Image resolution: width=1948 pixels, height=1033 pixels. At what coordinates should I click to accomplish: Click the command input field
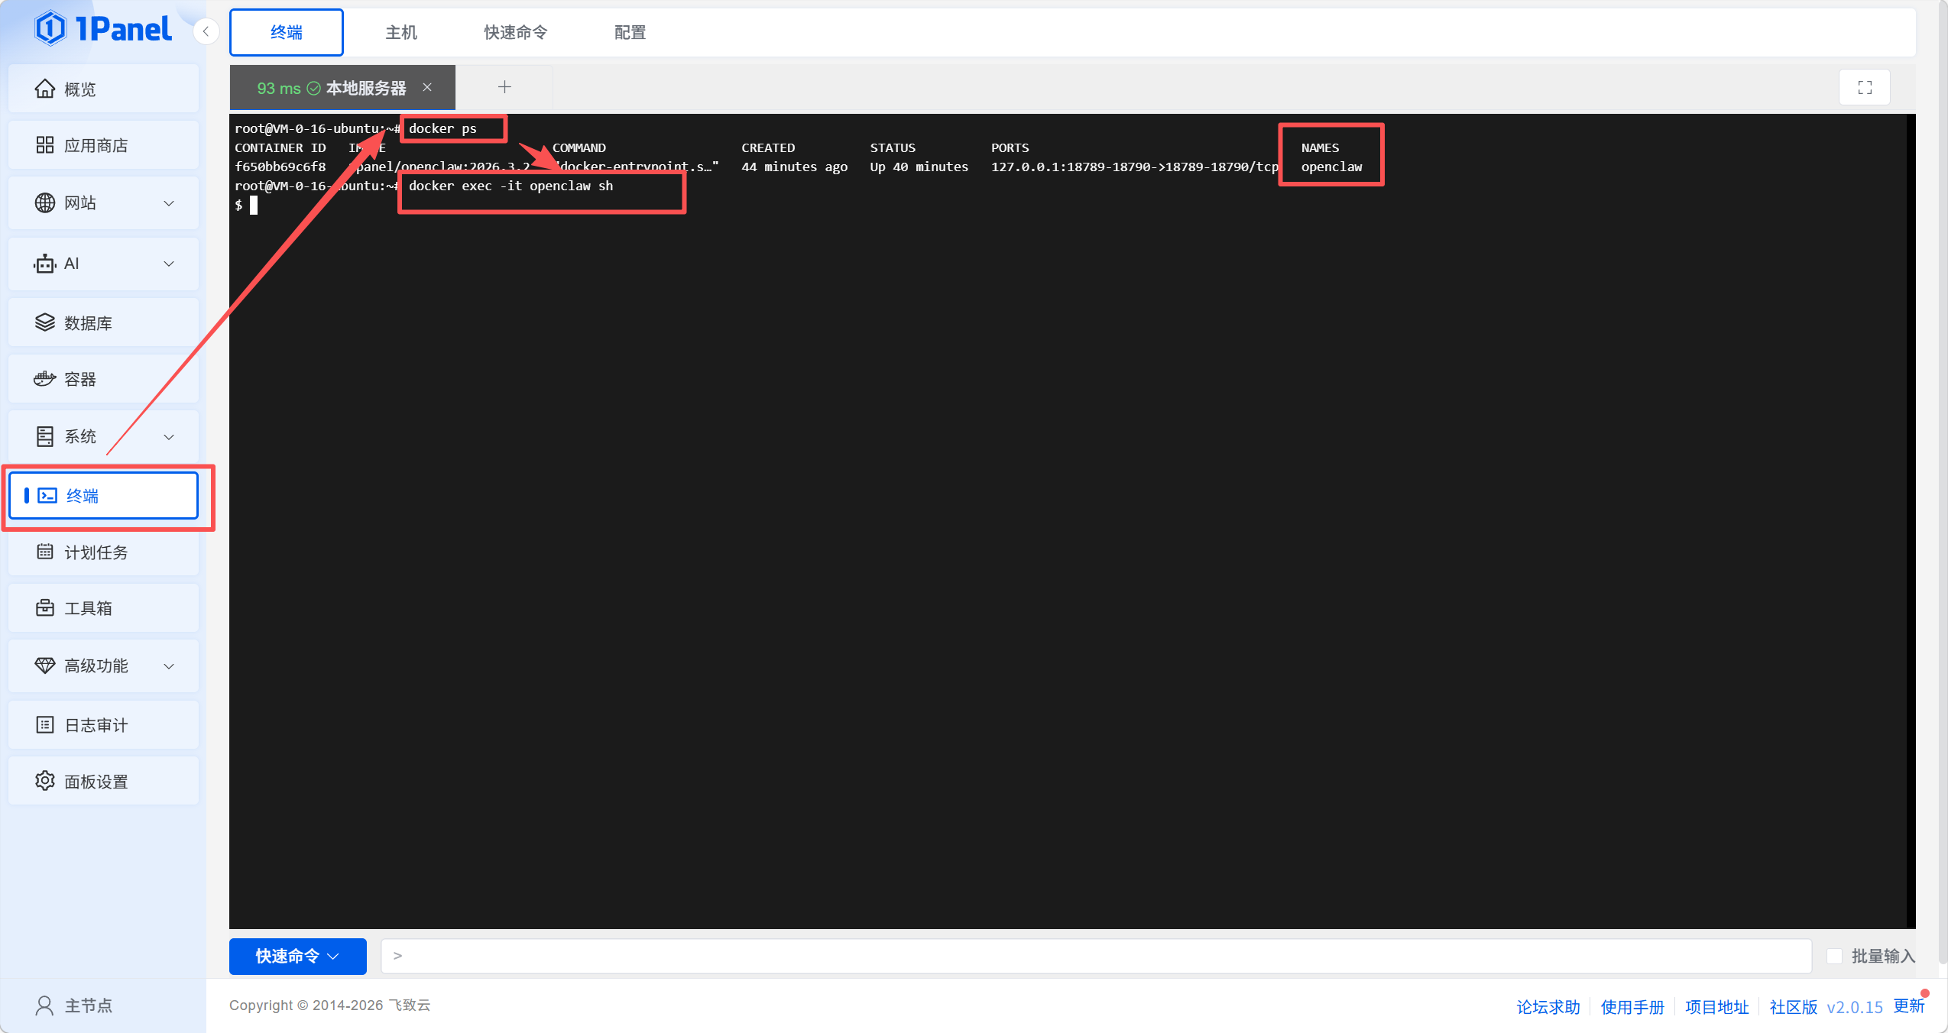coord(1095,956)
